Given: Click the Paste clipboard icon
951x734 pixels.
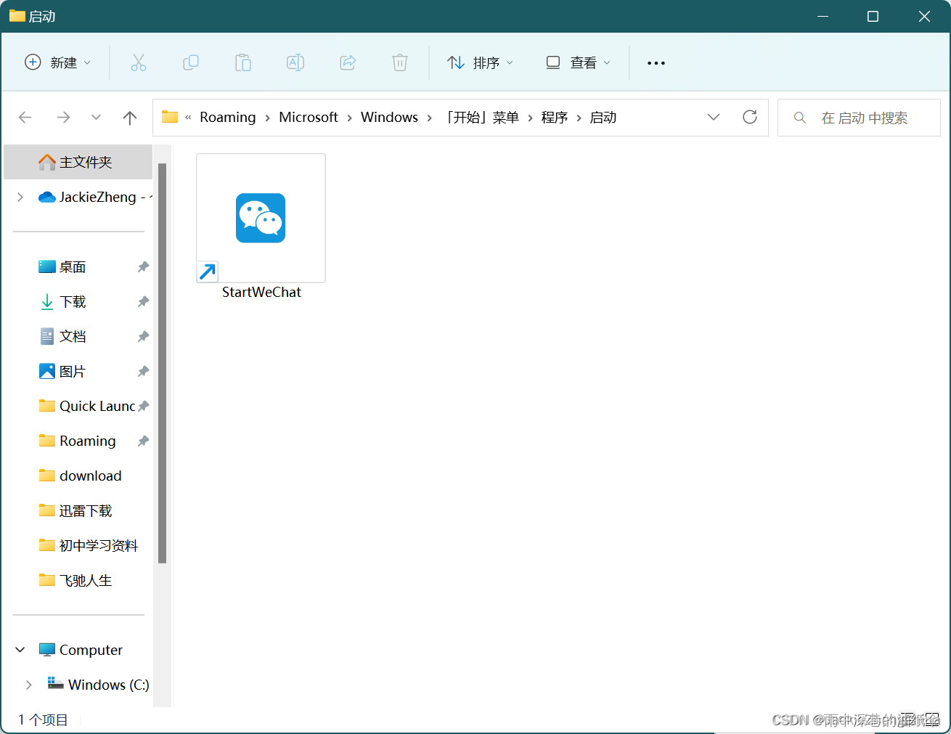Looking at the screenshot, I should click(x=243, y=62).
